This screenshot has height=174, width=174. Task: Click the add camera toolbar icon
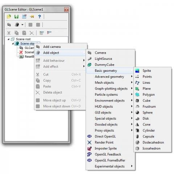[9, 25]
